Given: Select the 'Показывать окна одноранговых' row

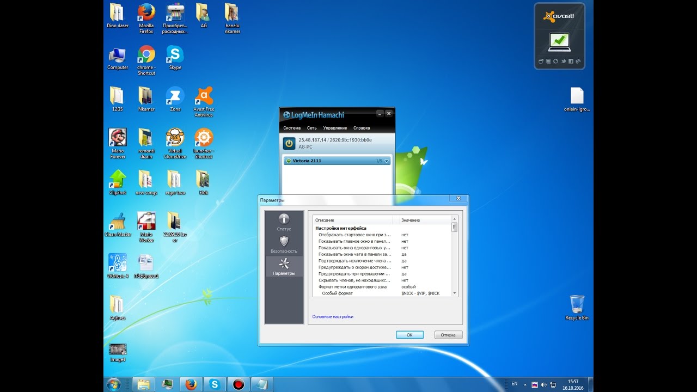Looking at the screenshot, I should [382, 248].
